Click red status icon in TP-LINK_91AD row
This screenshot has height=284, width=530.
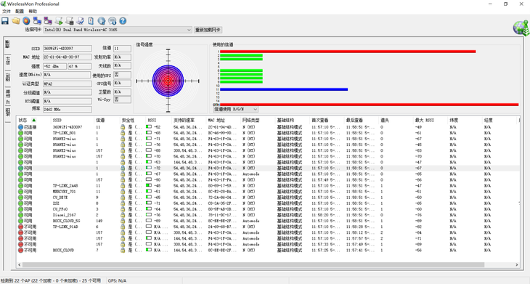pos(20,227)
